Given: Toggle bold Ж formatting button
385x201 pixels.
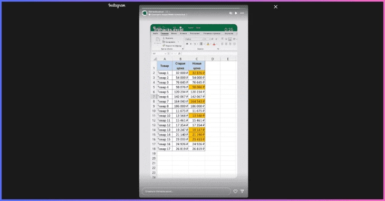Looking at the screenshot, I should tap(187, 44).
